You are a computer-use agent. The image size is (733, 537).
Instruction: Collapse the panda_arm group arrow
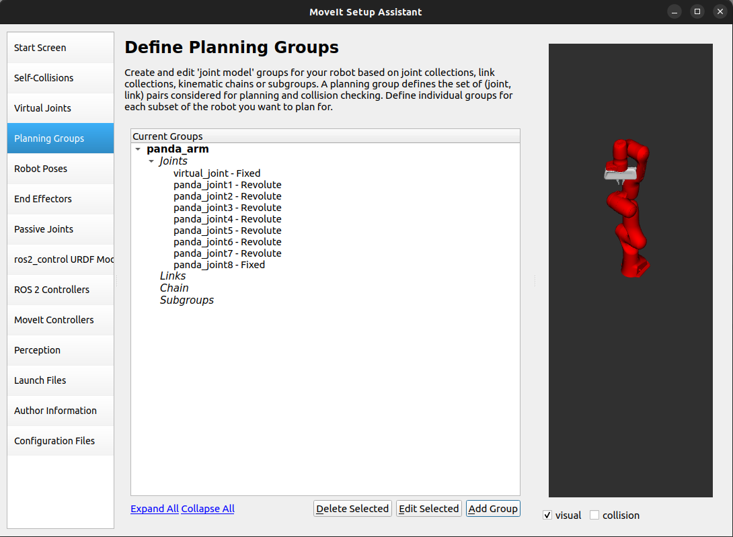pos(138,149)
